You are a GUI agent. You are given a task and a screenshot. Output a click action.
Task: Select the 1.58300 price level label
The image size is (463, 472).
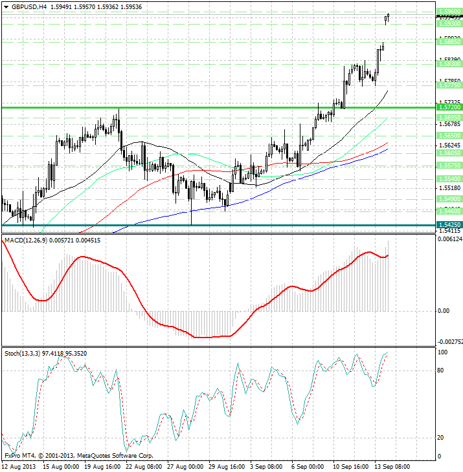449,64
